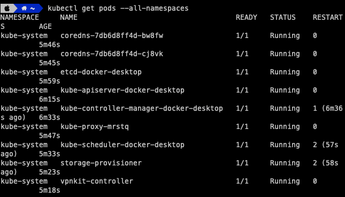Viewport: 345px width, 197px height.
Task: Click the tilde directory in prompt
Action: (33, 9)
